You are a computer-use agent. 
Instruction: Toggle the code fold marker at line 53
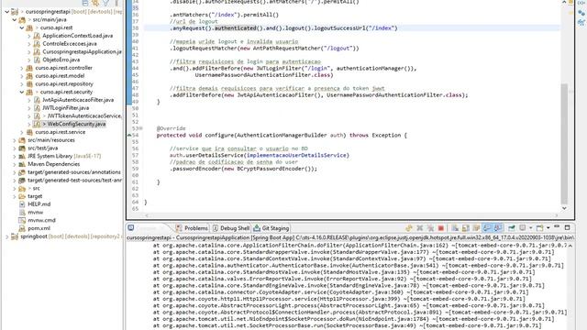click(x=140, y=128)
